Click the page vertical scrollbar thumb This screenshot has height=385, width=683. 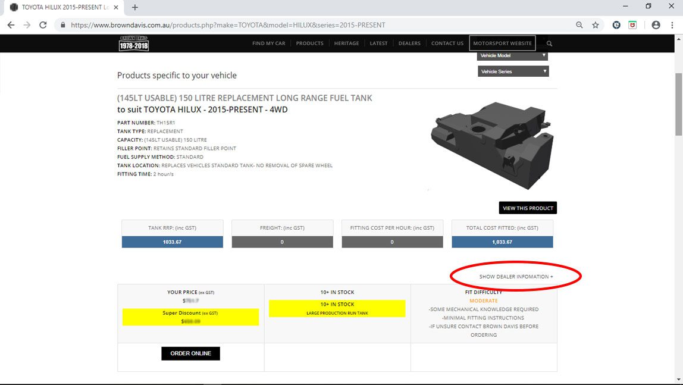pyautogui.click(x=678, y=105)
